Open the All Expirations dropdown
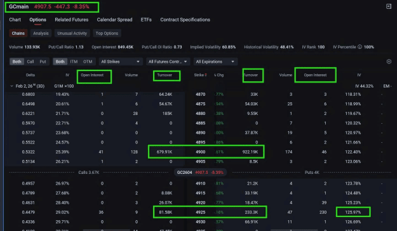The image size is (397, 231). click(215, 62)
